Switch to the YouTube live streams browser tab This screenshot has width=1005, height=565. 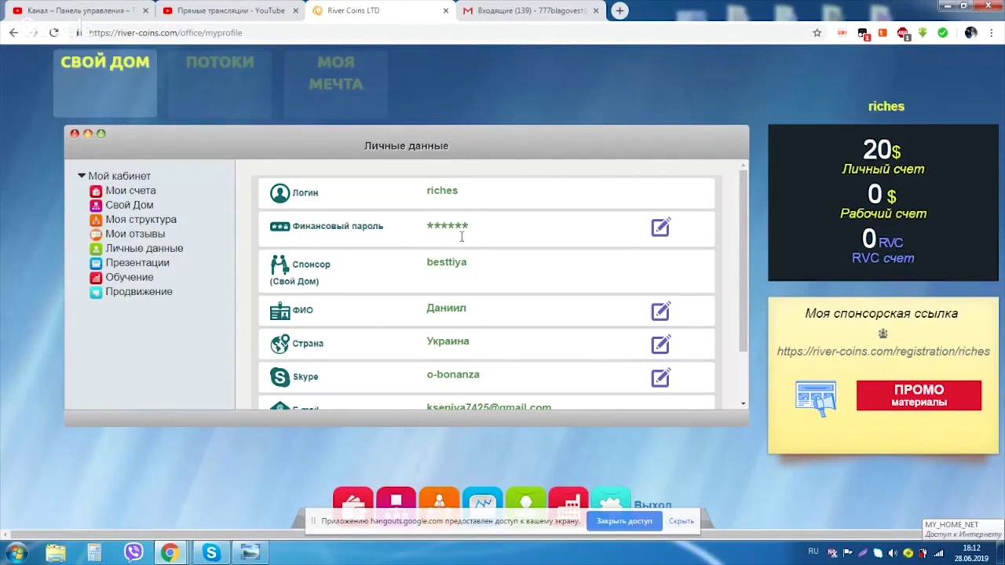pyautogui.click(x=231, y=10)
